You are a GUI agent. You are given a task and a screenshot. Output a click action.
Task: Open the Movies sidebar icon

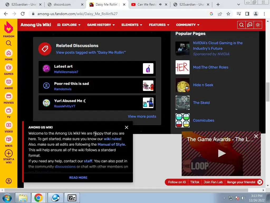tap(9, 96)
